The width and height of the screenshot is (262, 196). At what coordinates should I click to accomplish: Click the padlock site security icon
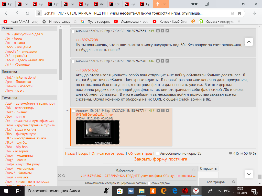pos(39,13)
